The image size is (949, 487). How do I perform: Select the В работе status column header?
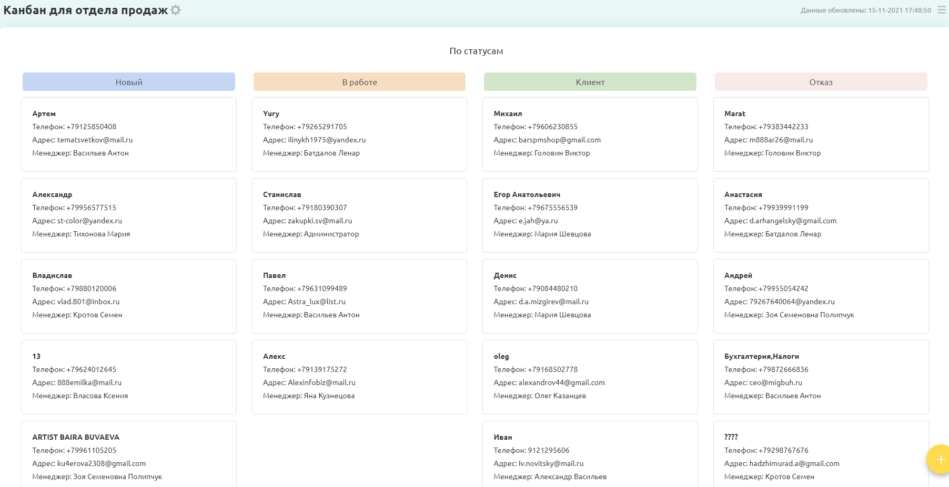click(x=359, y=82)
